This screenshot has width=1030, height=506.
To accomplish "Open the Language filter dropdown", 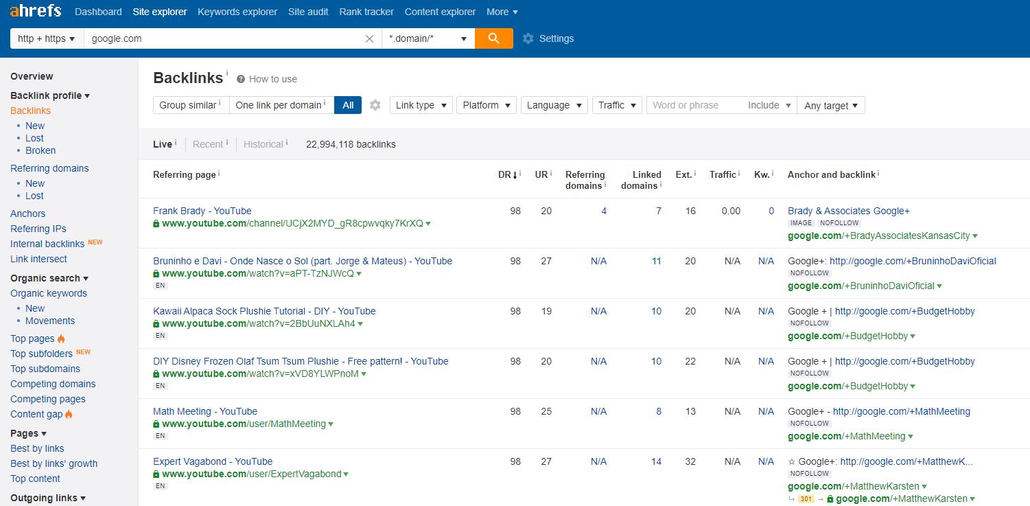I will (554, 105).
